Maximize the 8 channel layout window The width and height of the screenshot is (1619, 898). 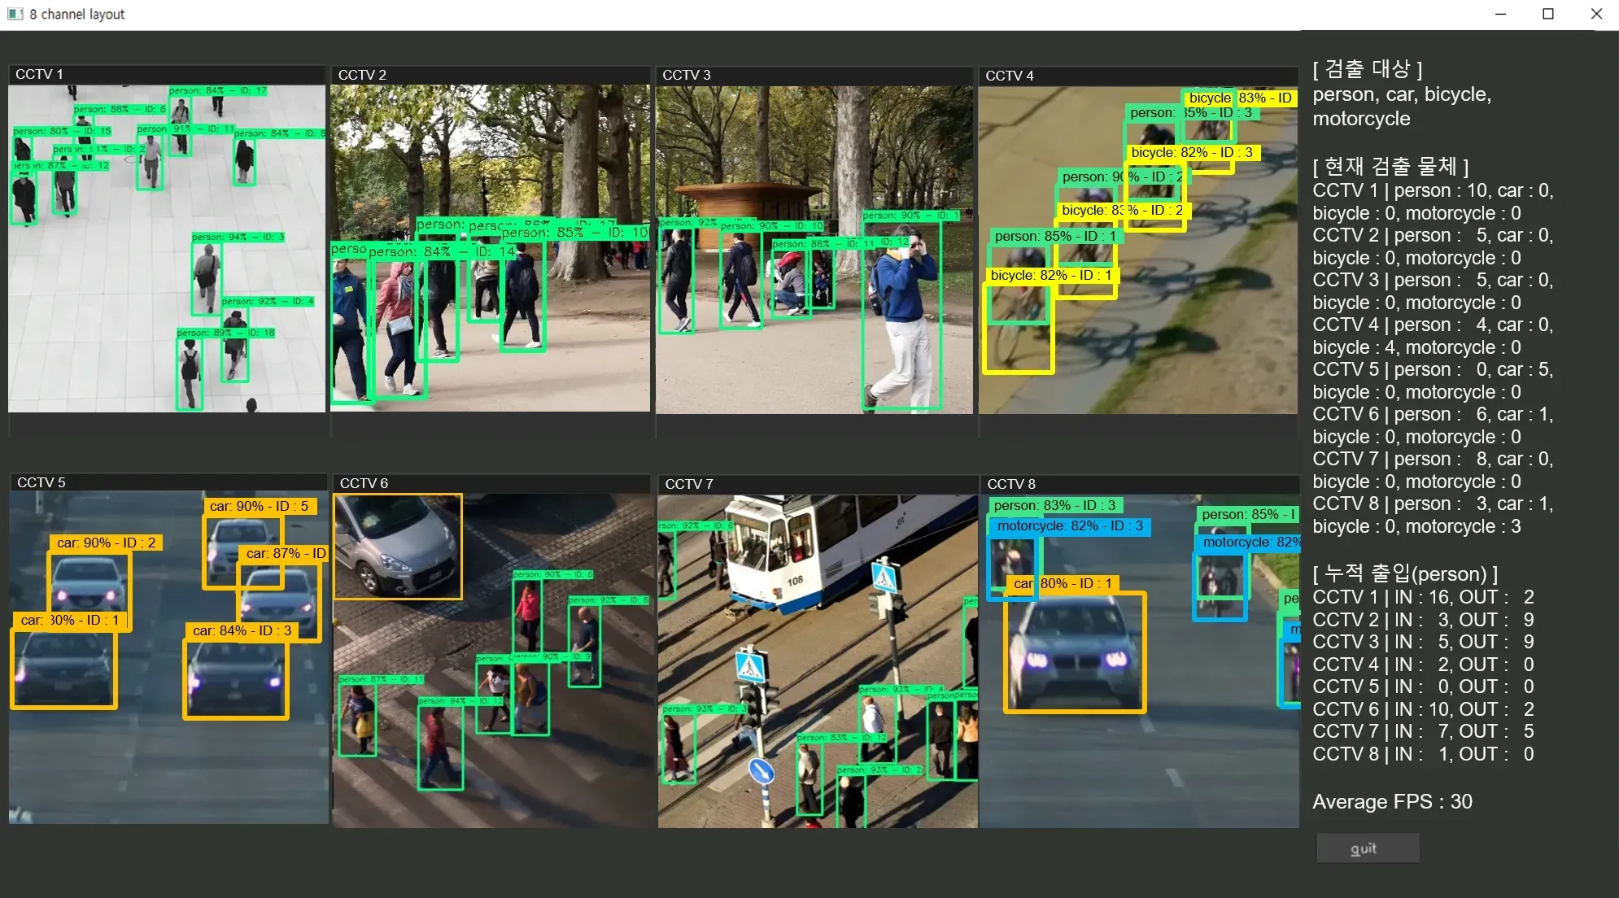pyautogui.click(x=1548, y=14)
